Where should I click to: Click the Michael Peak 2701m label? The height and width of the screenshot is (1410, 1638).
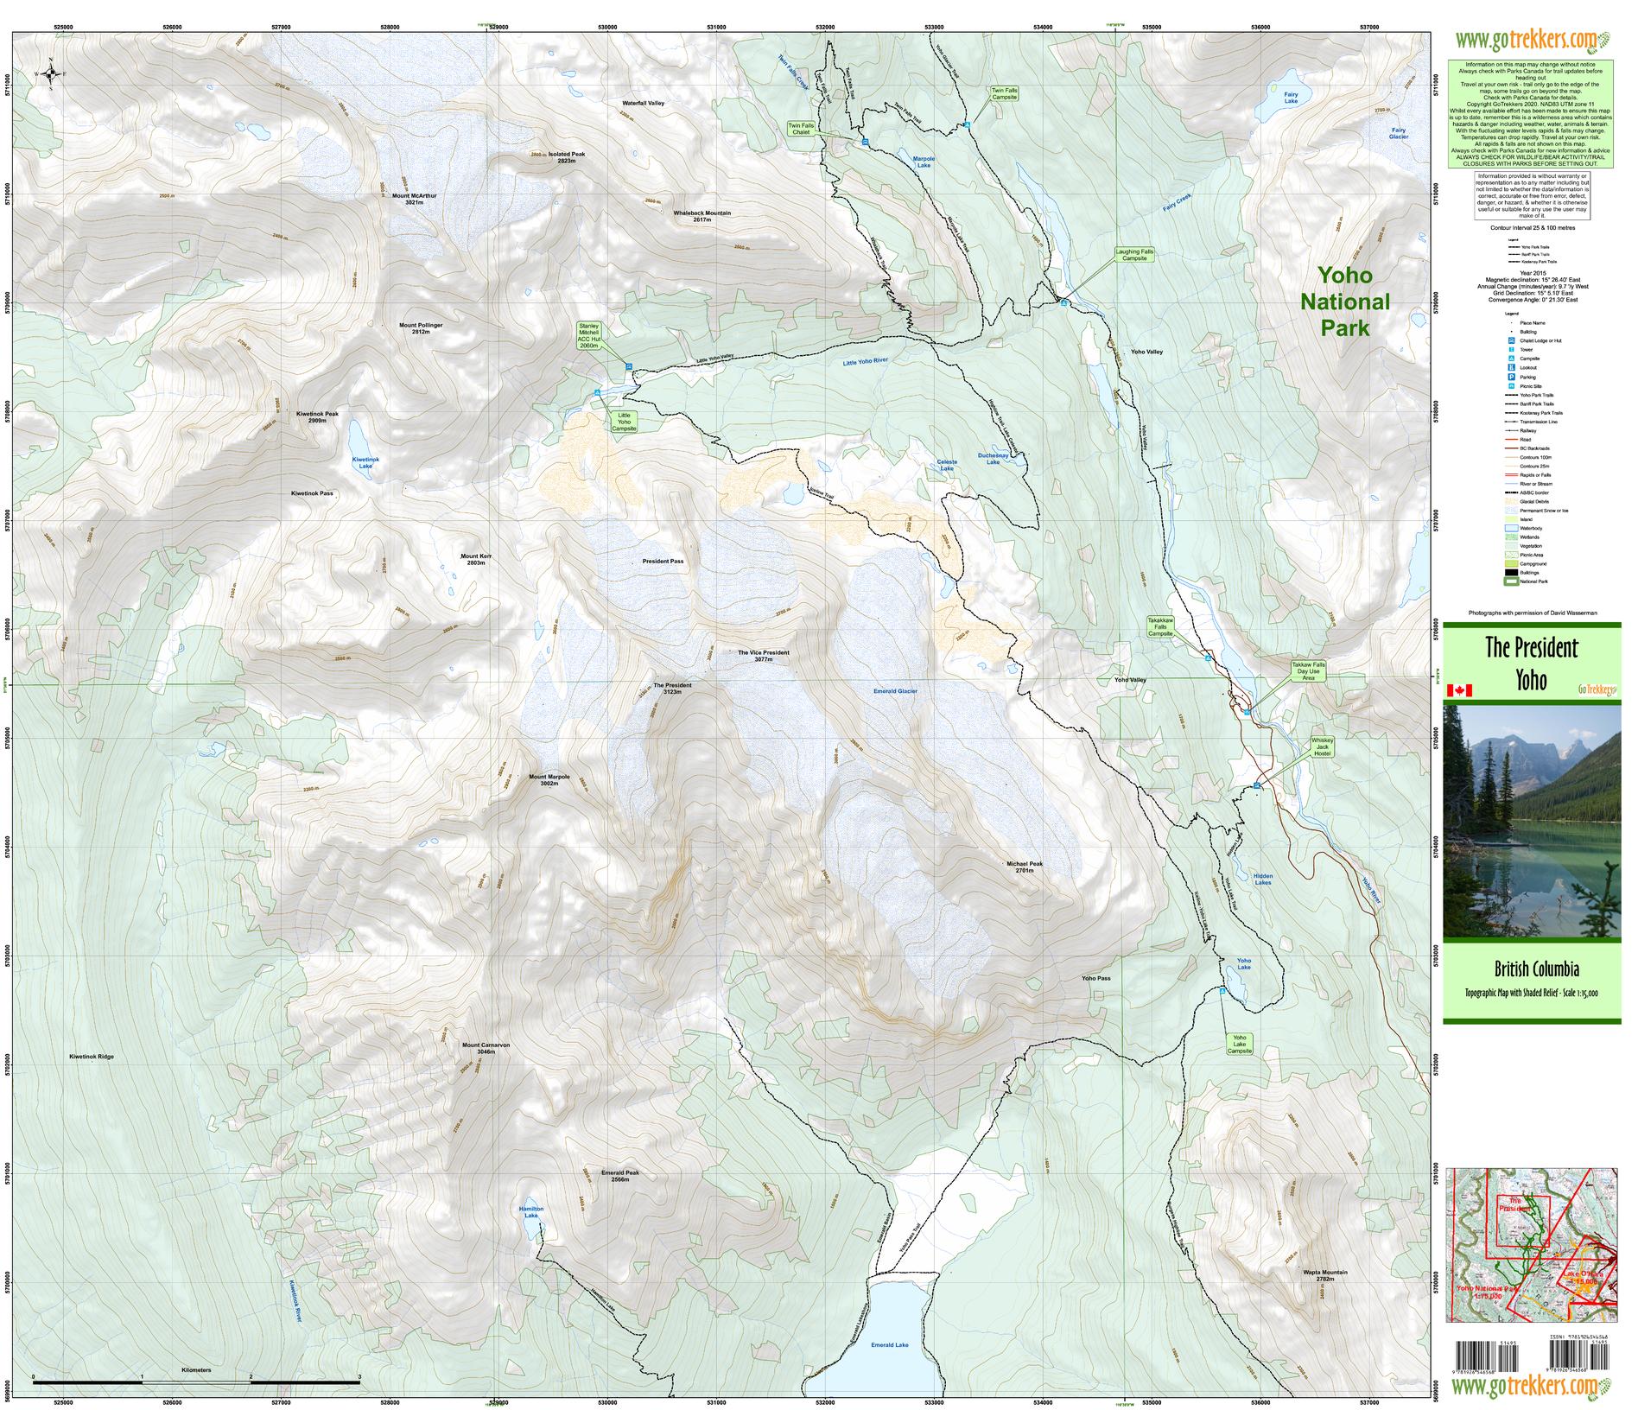click(x=1025, y=867)
